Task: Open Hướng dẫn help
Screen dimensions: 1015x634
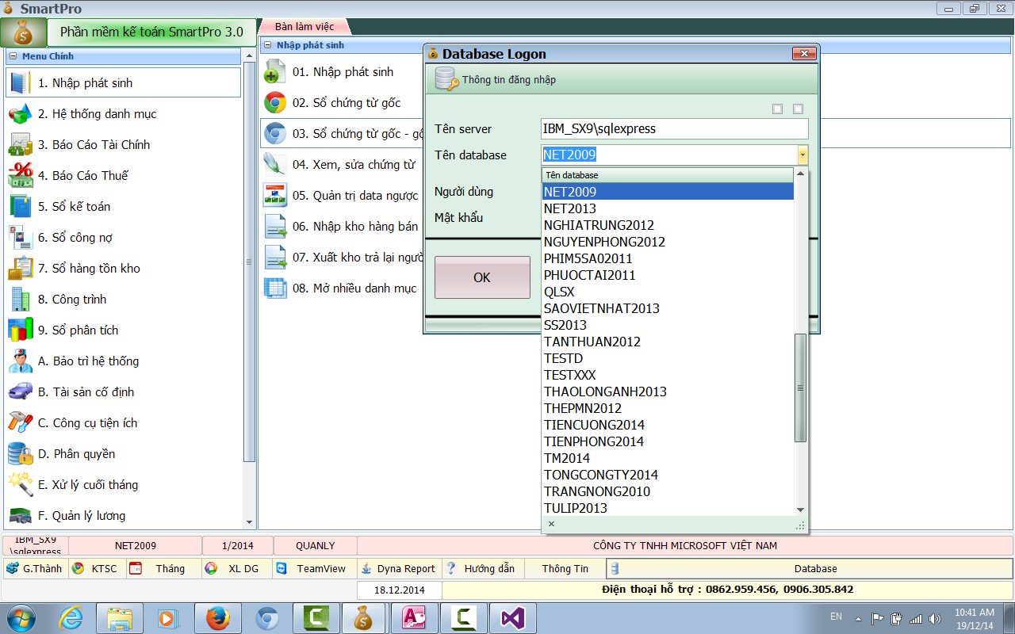Action: tap(483, 568)
